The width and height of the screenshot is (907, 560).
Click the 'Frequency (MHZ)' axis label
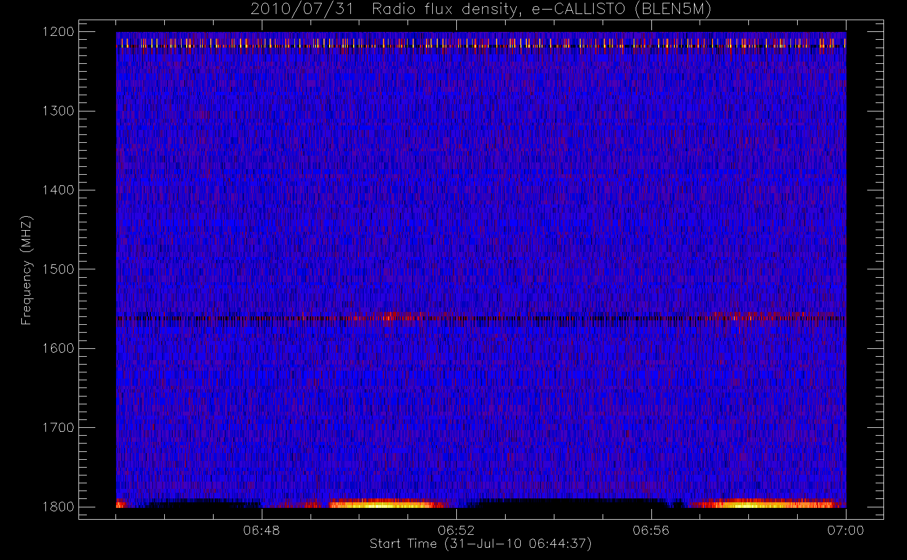pos(26,270)
